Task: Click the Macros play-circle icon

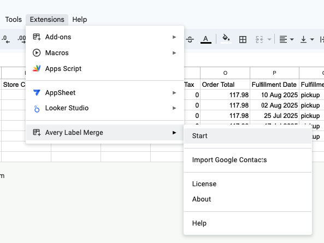Action: click(x=37, y=53)
